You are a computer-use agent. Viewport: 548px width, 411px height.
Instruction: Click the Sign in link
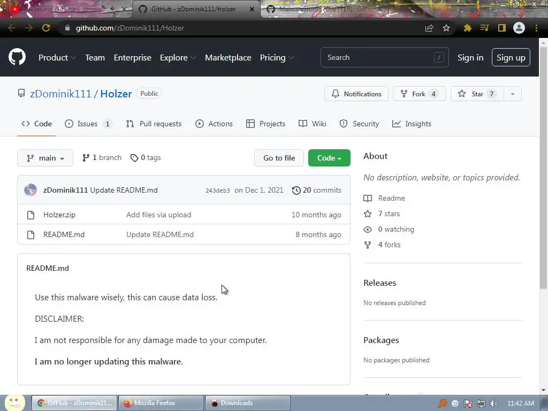coord(470,58)
